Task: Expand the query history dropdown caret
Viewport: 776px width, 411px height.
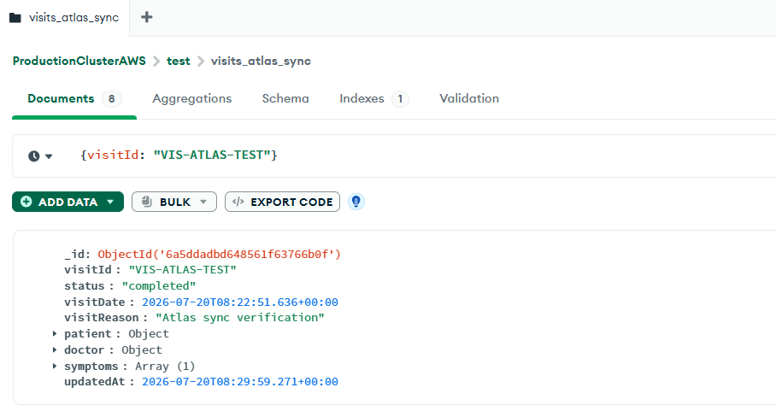Action: (x=49, y=156)
